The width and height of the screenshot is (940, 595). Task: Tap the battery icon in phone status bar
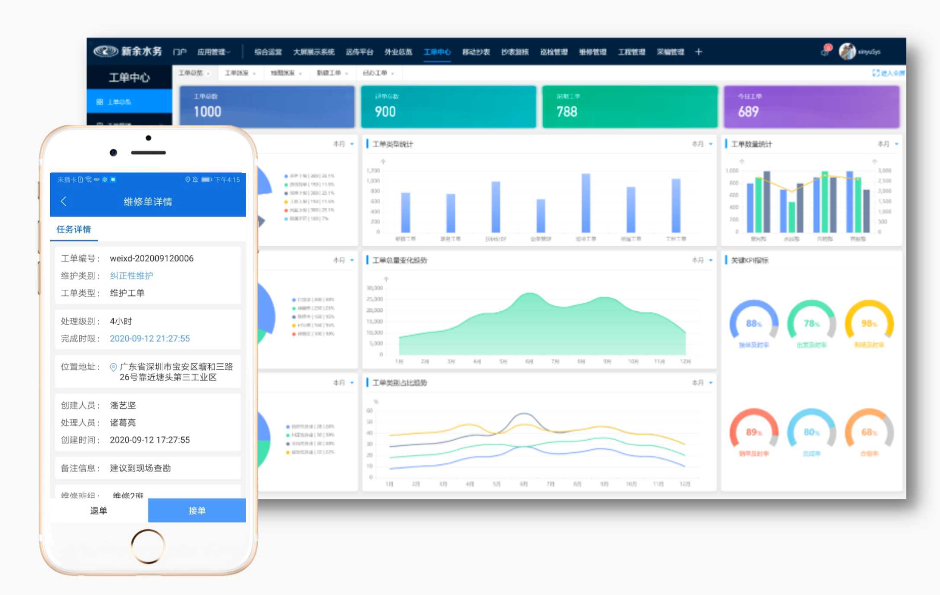pyautogui.click(x=207, y=179)
